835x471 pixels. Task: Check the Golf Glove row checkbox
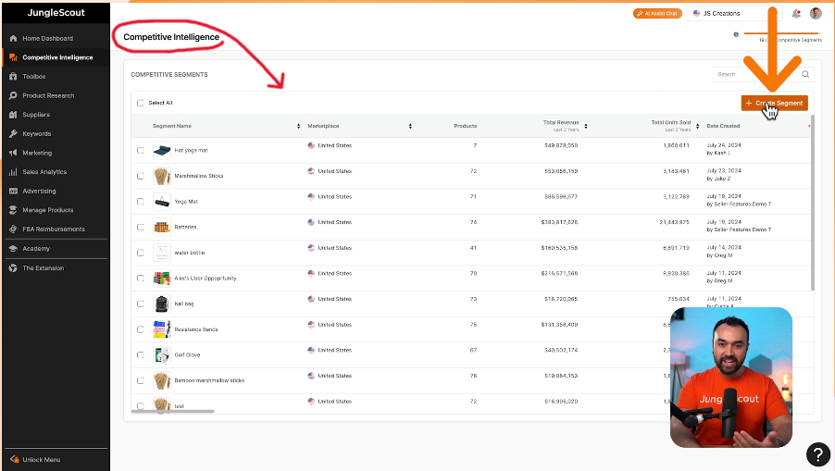pos(141,355)
